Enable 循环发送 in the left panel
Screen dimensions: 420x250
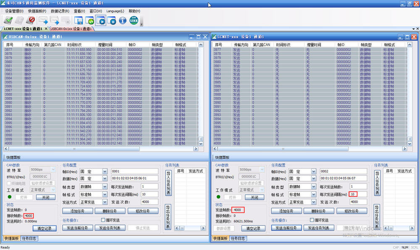pyautogui.click(x=103, y=219)
